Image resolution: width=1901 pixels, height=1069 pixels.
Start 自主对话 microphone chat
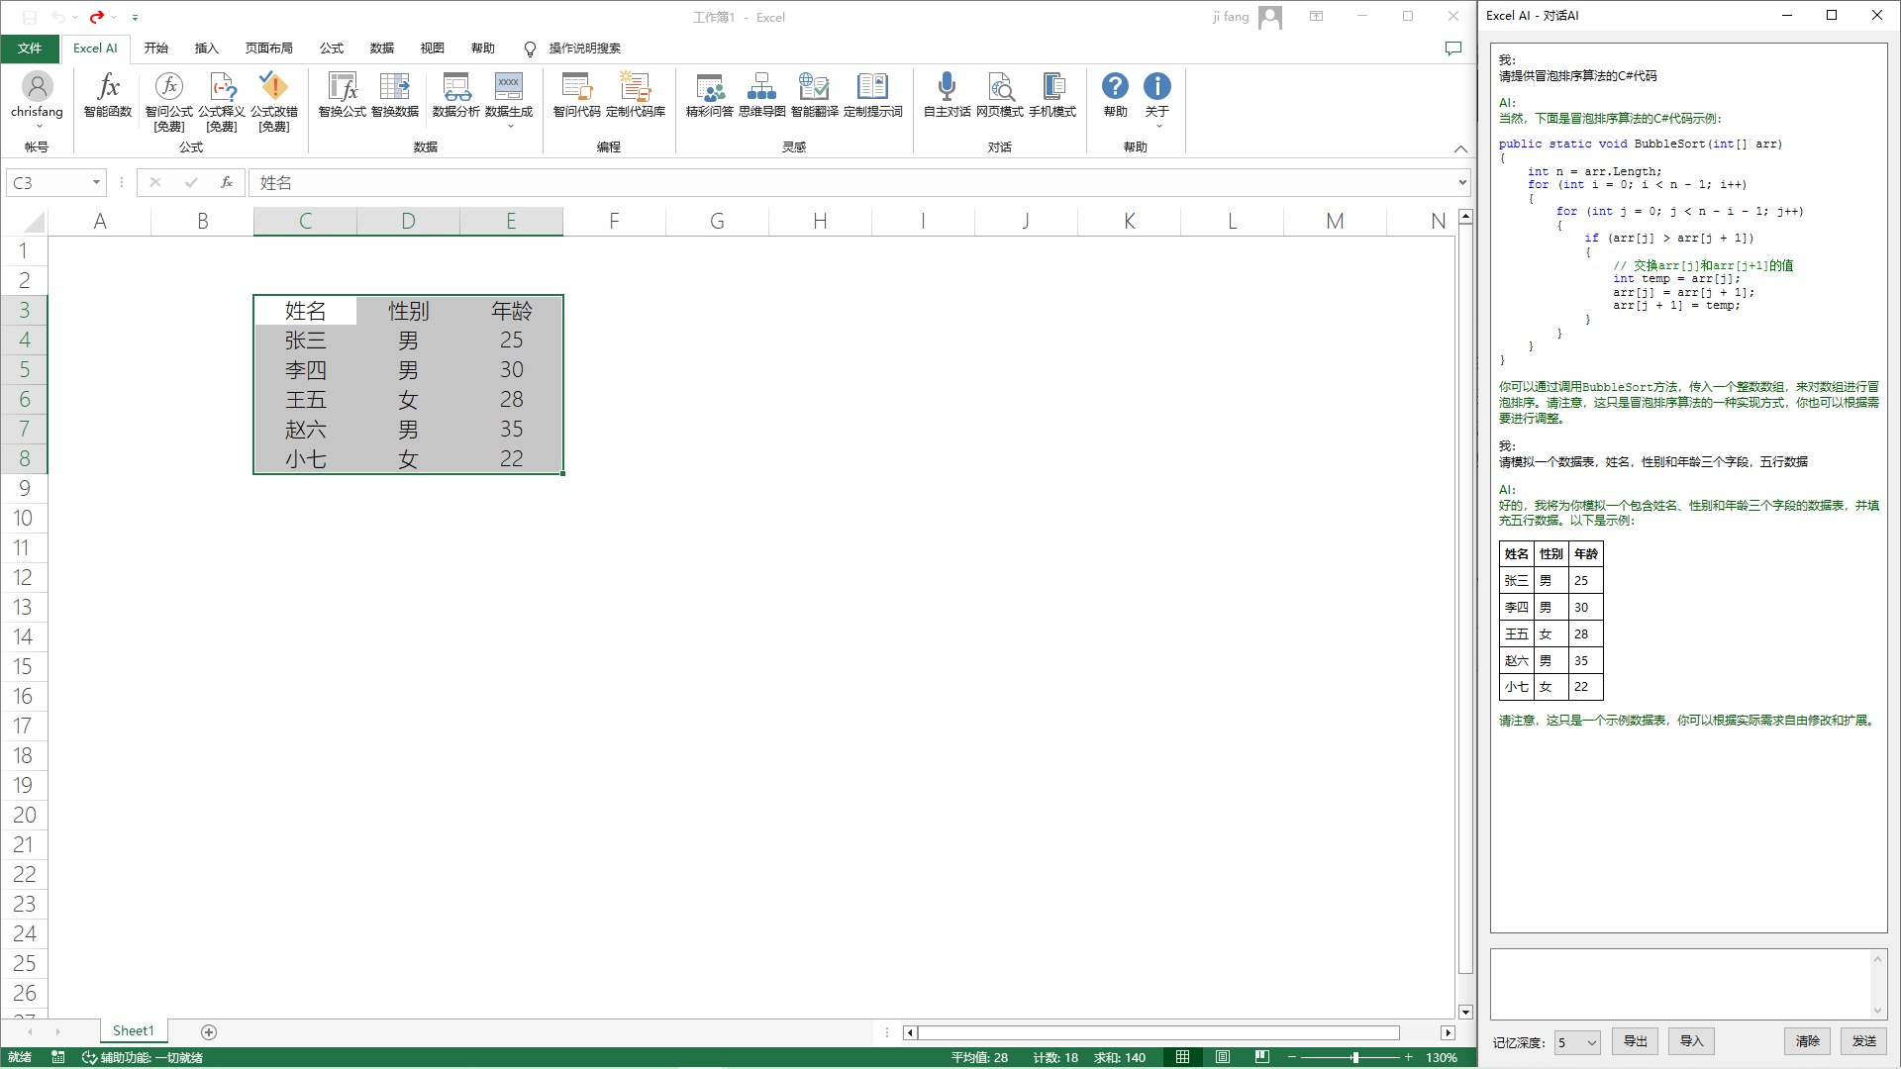pos(947,87)
